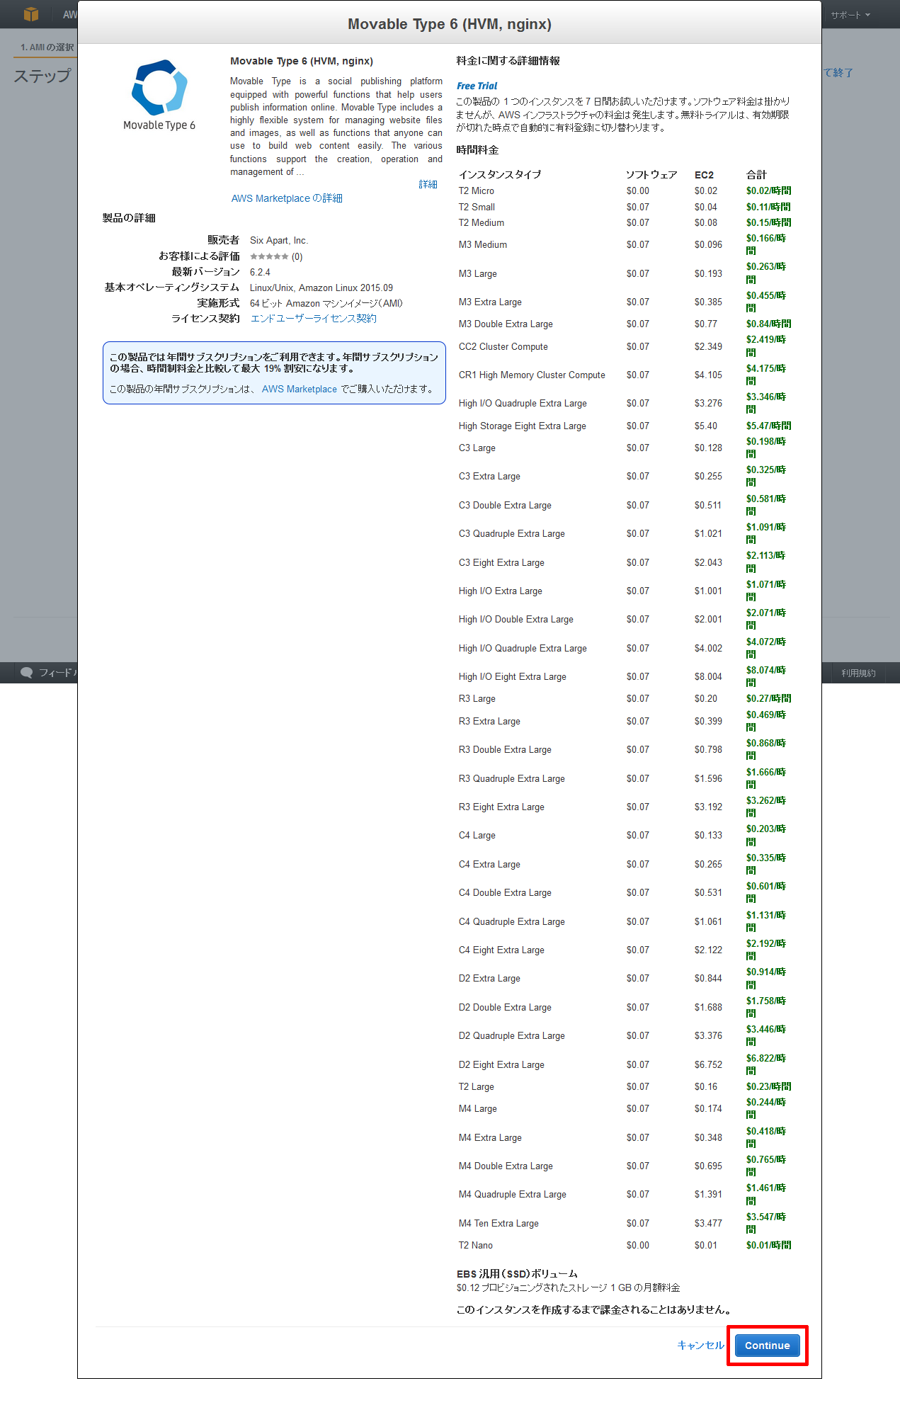
Task: Click the R3 Large instance type
Action: coord(477,699)
